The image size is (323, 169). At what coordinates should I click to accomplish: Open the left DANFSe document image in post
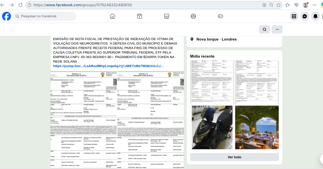coord(84,120)
